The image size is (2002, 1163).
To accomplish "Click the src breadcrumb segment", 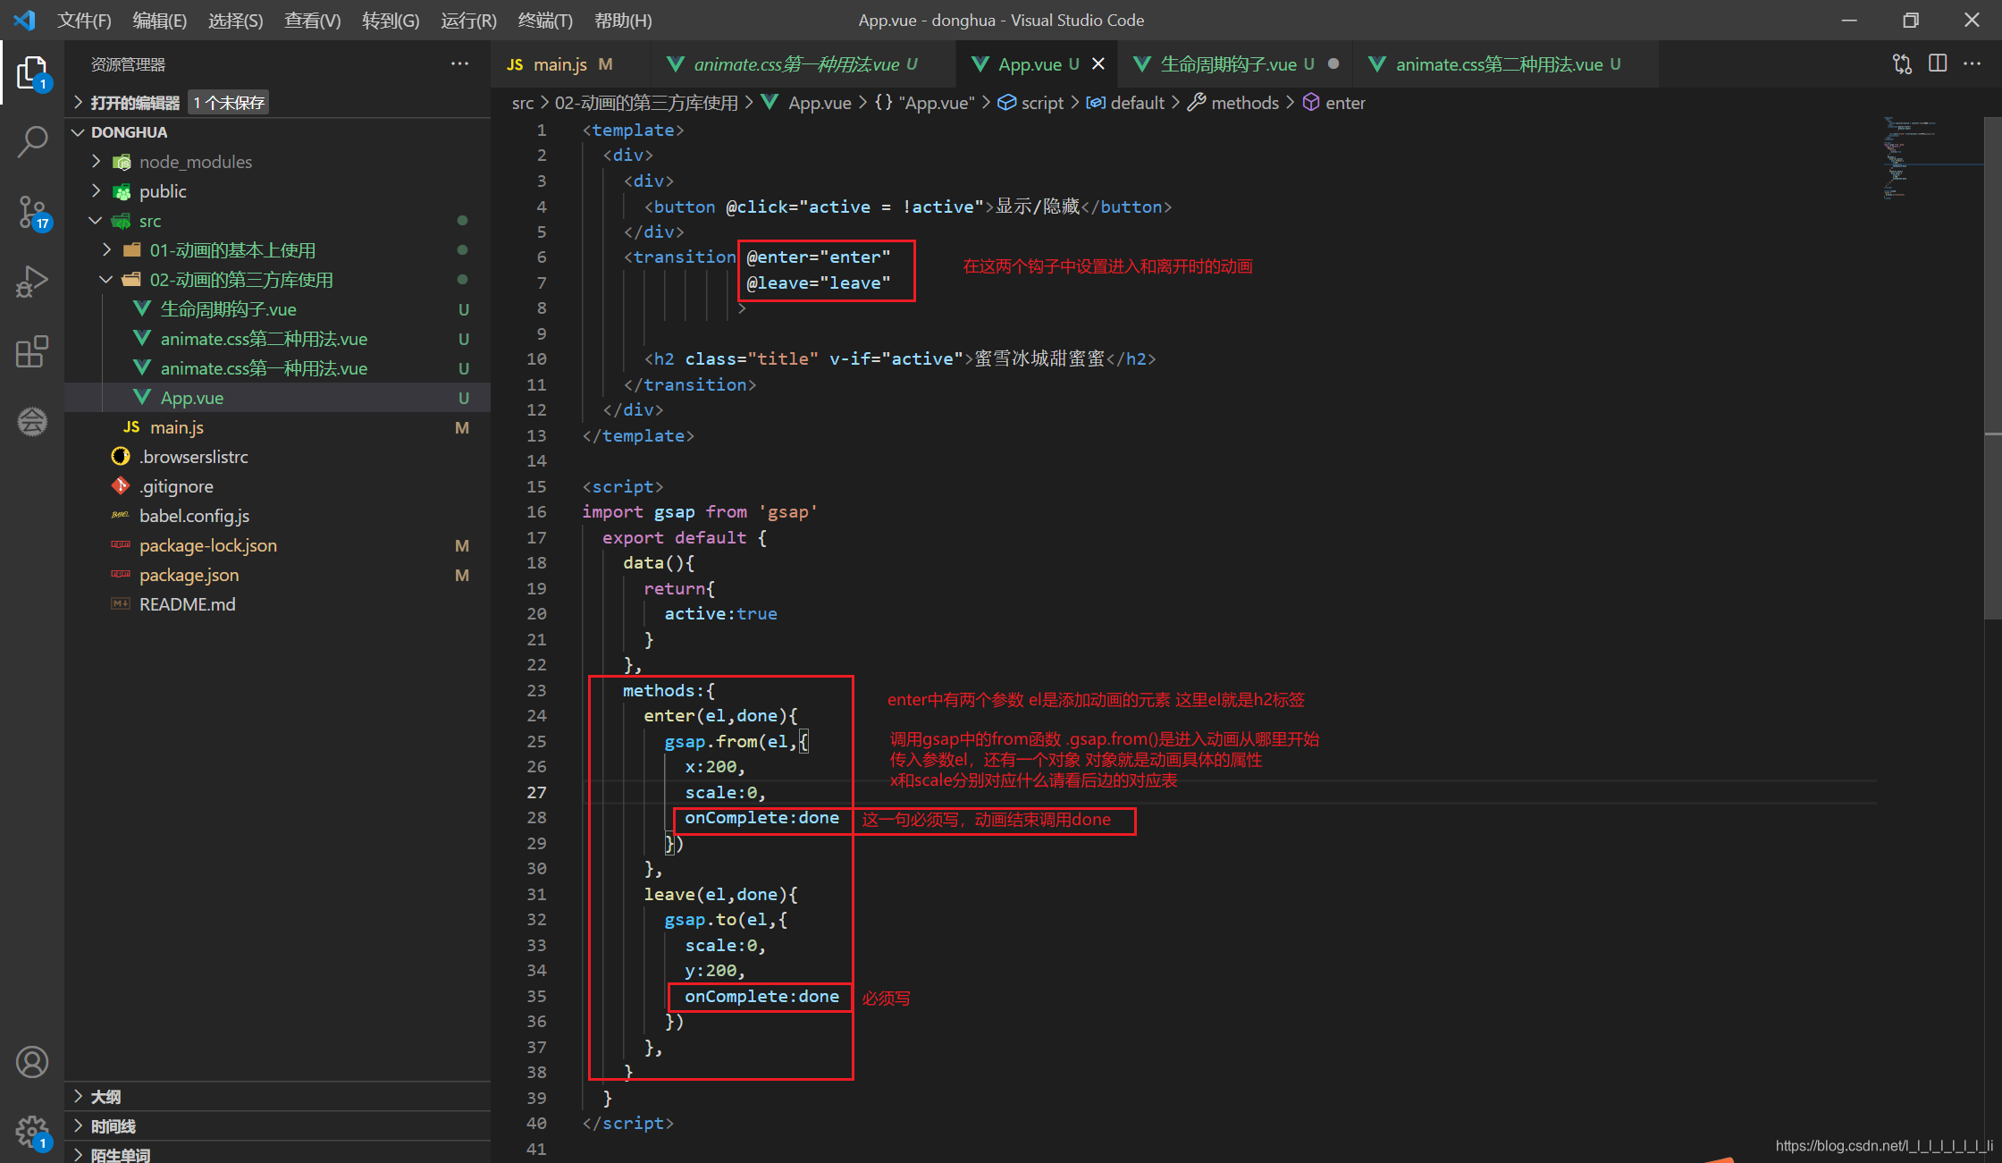I will (523, 102).
